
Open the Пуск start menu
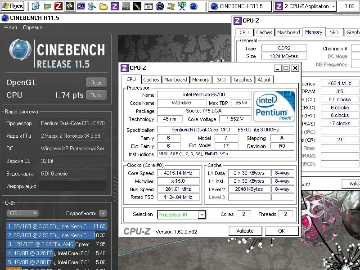click(13, 6)
